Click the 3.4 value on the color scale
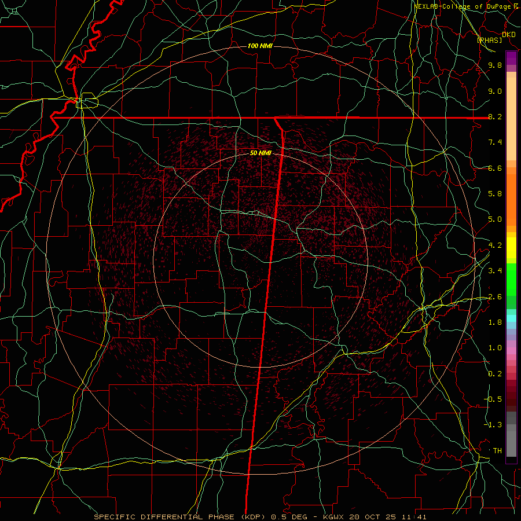This screenshot has width=521, height=521. (495, 271)
